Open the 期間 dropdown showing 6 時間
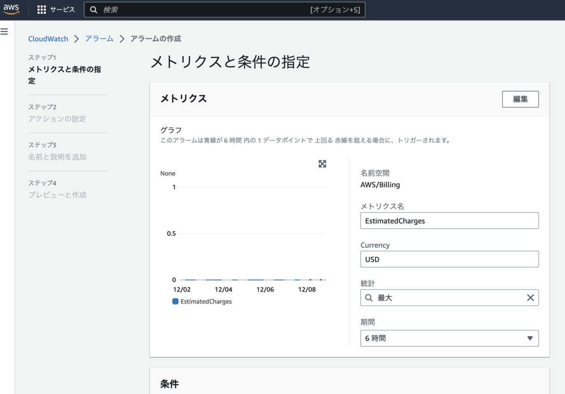The image size is (565, 394). [x=449, y=338]
